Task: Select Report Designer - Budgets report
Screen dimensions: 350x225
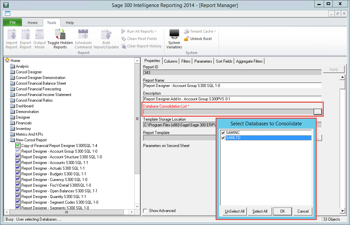Action: tap(51, 174)
